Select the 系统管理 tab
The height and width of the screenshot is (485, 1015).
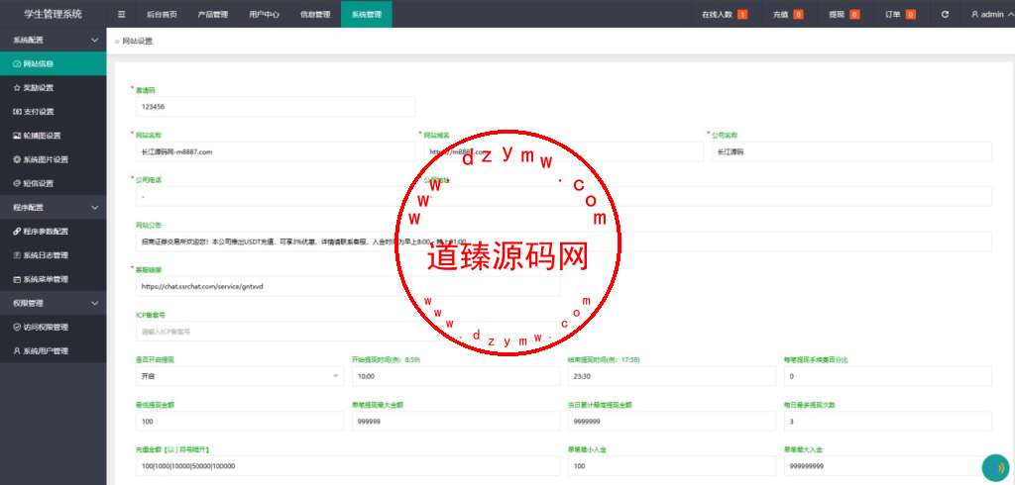367,14
